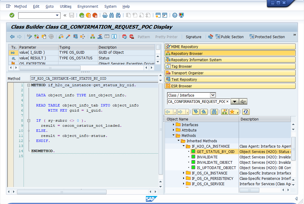Click the Find binoculars icon in standard toolbar

pyautogui.click(x=112, y=15)
